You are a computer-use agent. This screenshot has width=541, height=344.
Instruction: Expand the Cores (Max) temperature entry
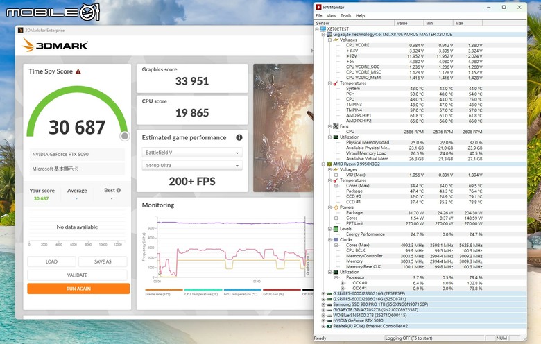pos(336,186)
